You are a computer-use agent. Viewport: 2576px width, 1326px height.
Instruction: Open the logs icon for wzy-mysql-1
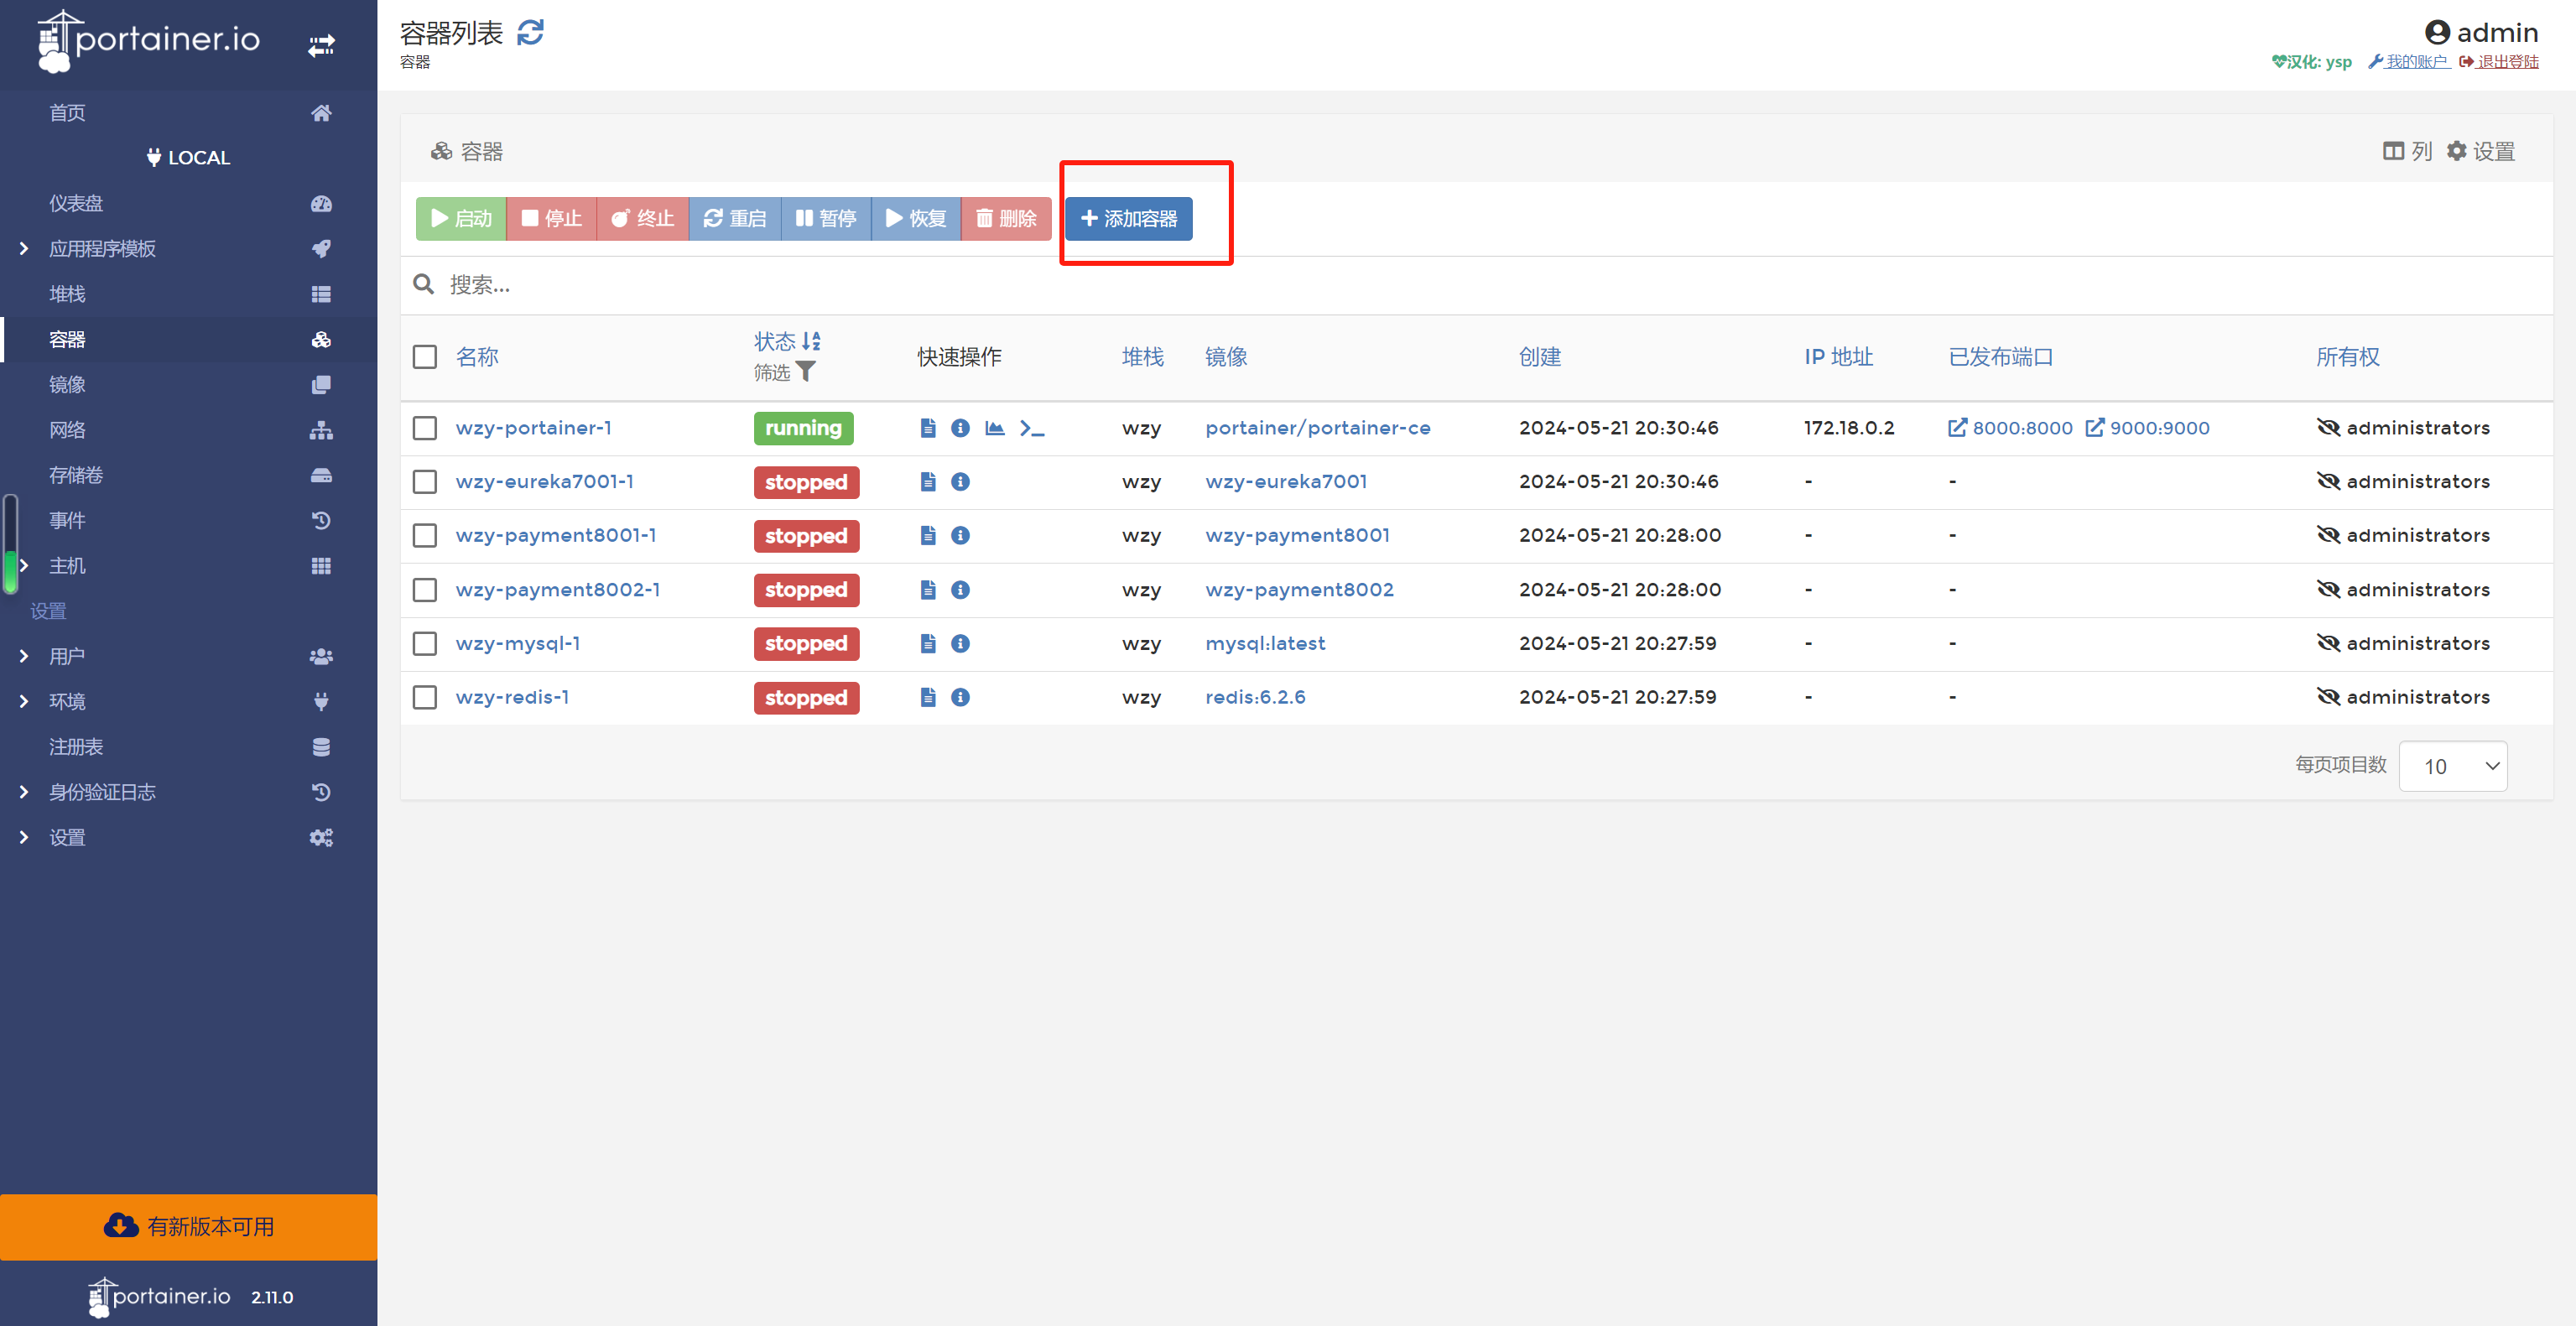click(928, 643)
